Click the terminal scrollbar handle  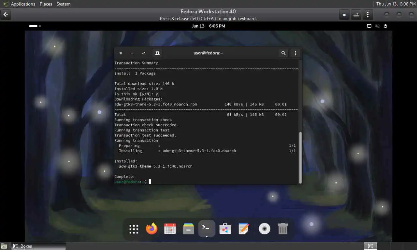click(300, 158)
